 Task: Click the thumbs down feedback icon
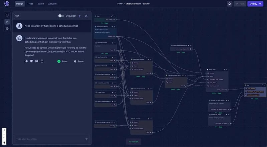[x=32, y=61]
